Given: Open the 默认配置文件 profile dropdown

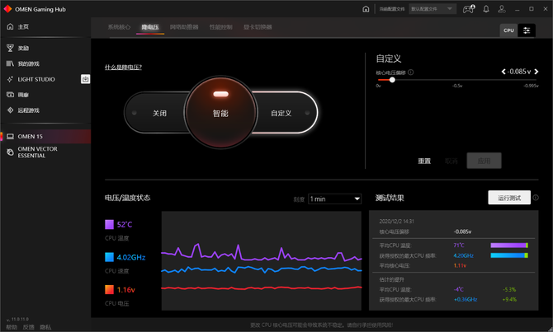Looking at the screenshot, I should (x=432, y=9).
